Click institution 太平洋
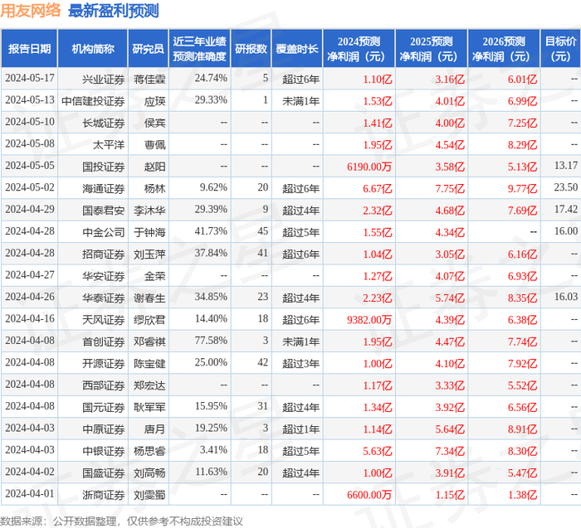The height and width of the screenshot is (528, 581). point(109,145)
